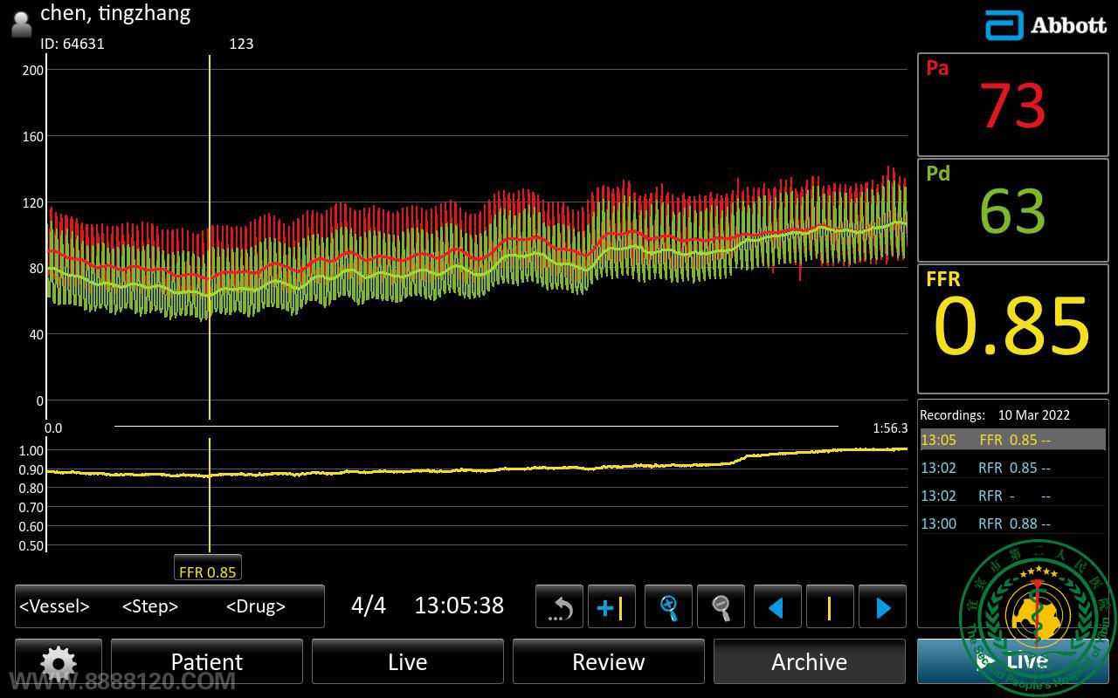Click the FFR 0.85 timeline marker label
Screen dimensions: 1118x698
coord(207,572)
